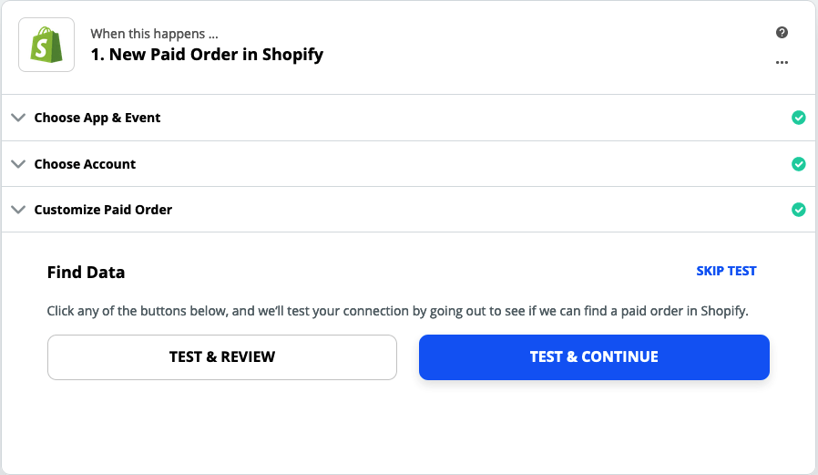
Task: Click the blue TEST & CONTINUE button
Action: pos(594,357)
